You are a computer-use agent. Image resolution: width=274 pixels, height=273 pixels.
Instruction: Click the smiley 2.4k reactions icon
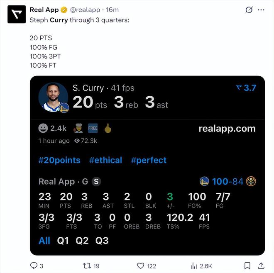[x=43, y=128]
